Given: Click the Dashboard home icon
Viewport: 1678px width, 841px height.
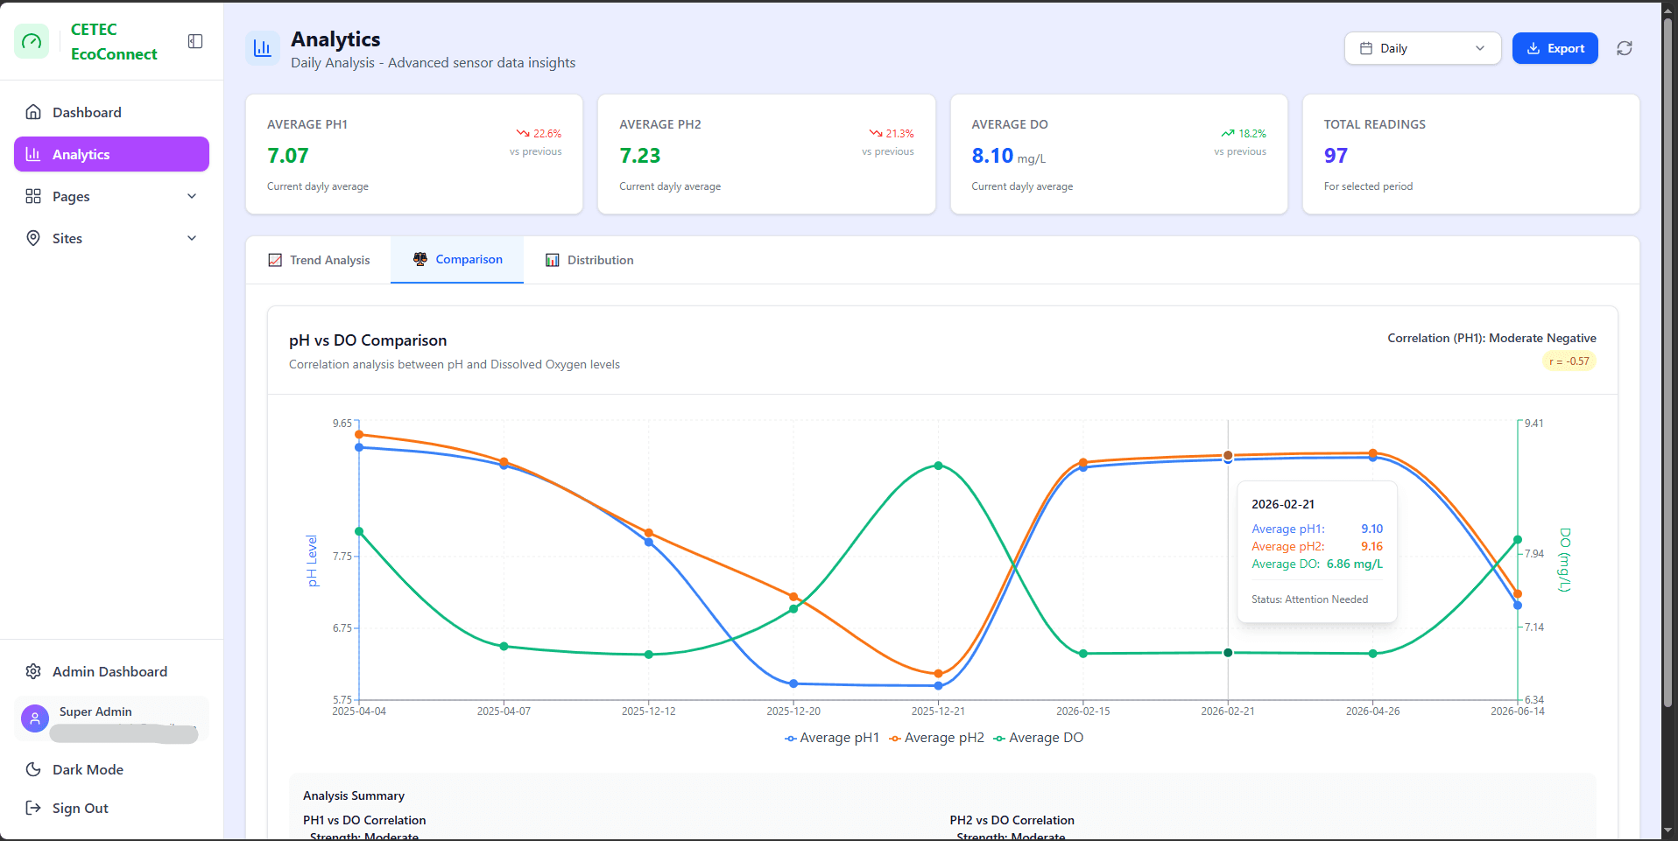Looking at the screenshot, I should pyautogui.click(x=33, y=112).
